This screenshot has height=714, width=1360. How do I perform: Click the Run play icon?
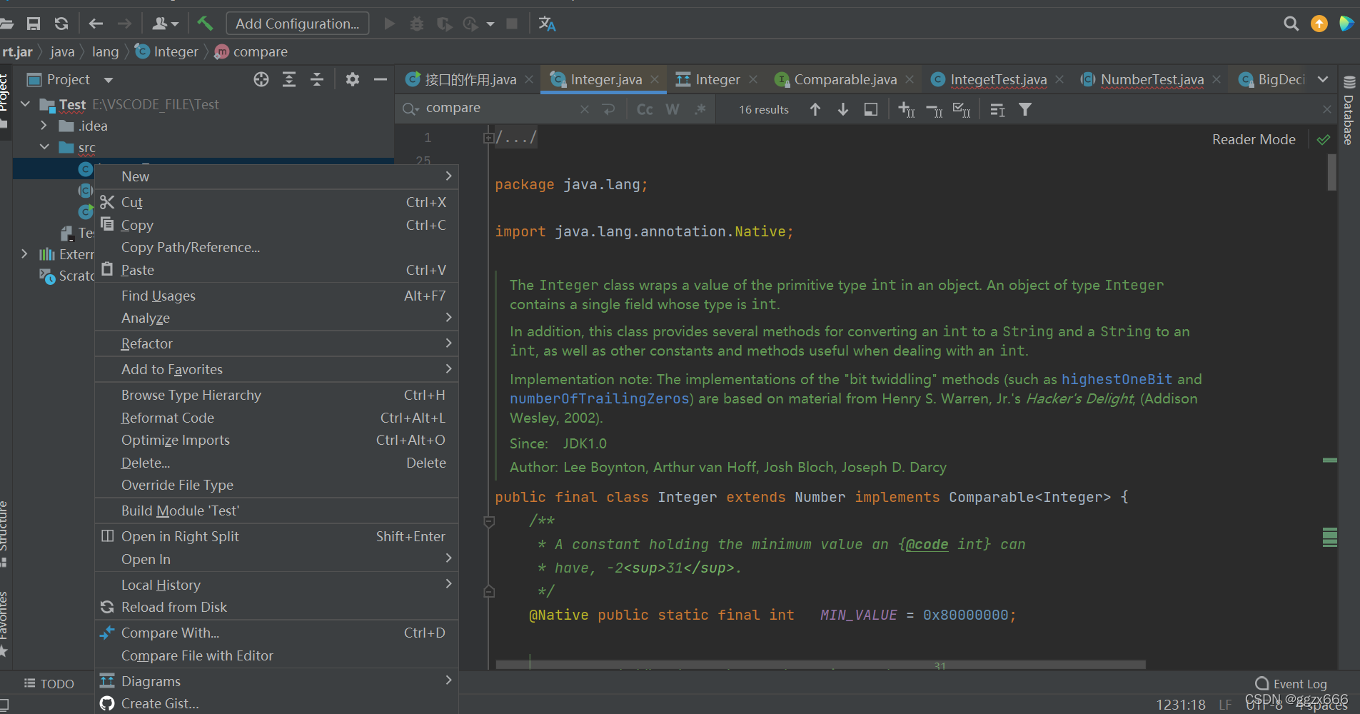click(389, 24)
